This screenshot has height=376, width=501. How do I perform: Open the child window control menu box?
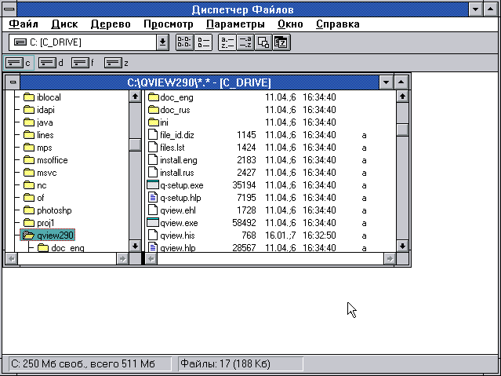[13, 82]
